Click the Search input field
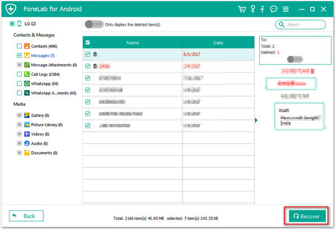This screenshot has width=336, height=230. (x=300, y=25)
